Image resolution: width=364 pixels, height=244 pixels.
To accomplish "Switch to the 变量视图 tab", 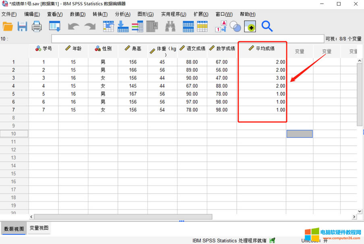I will point(39,228).
